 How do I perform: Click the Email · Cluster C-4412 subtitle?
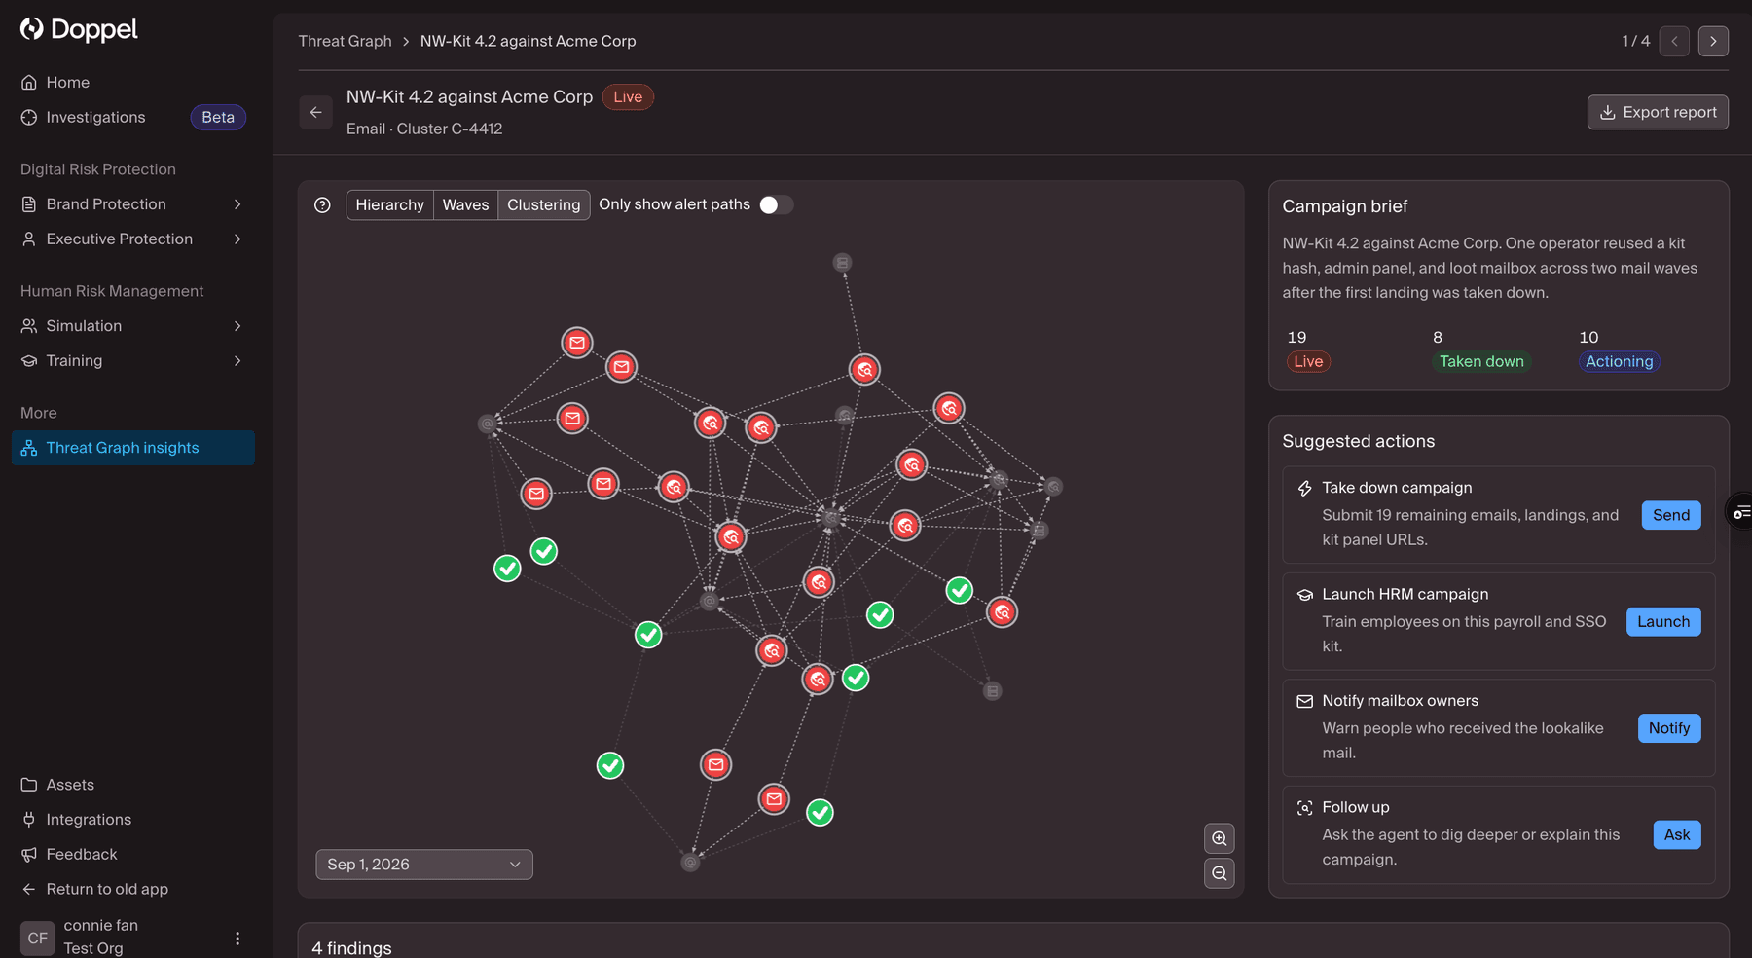coord(424,129)
